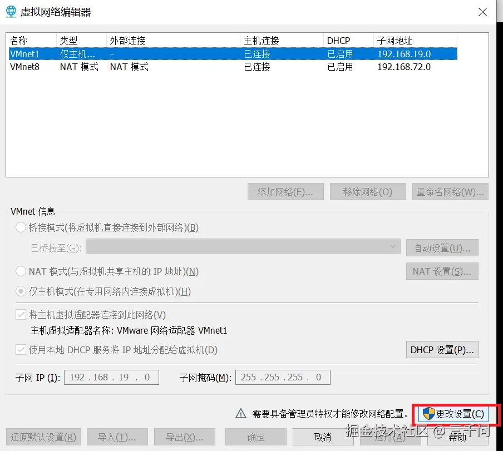This screenshot has width=503, height=451.
Task: Click subnet address 192.168.19.0
Action: [x=403, y=53]
